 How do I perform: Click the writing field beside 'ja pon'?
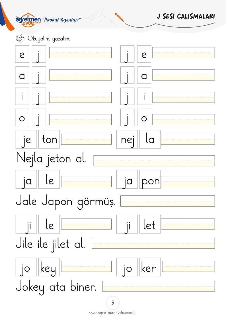[x=188, y=182]
